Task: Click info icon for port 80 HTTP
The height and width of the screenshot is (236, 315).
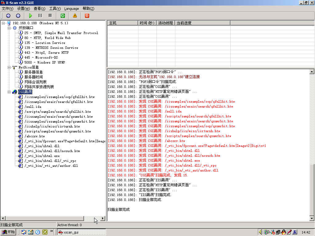Action: 21,37
